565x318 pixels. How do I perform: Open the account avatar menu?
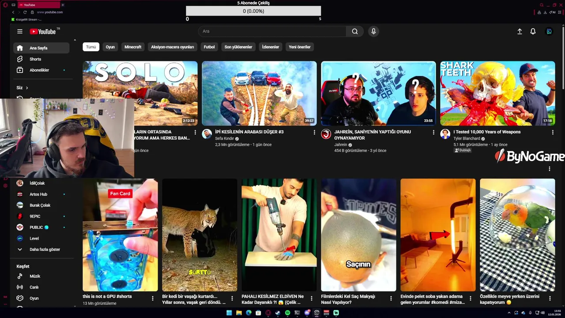point(549,31)
